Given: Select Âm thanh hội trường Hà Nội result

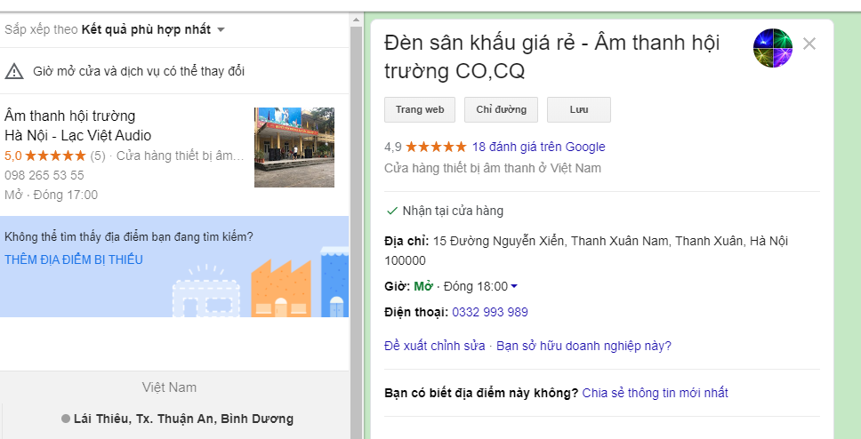Looking at the screenshot, I should [x=78, y=125].
